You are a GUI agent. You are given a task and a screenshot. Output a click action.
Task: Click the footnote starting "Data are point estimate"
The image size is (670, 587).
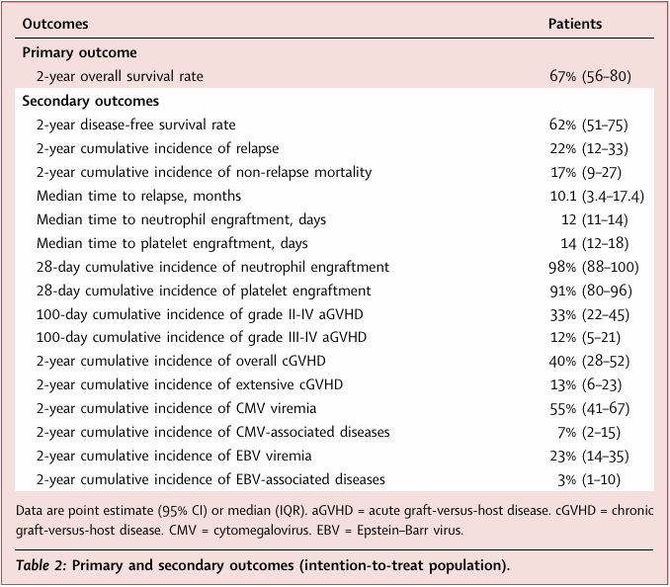click(x=332, y=517)
